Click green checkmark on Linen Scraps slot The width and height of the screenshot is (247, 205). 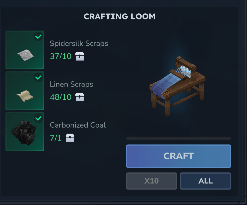pyautogui.click(x=38, y=77)
